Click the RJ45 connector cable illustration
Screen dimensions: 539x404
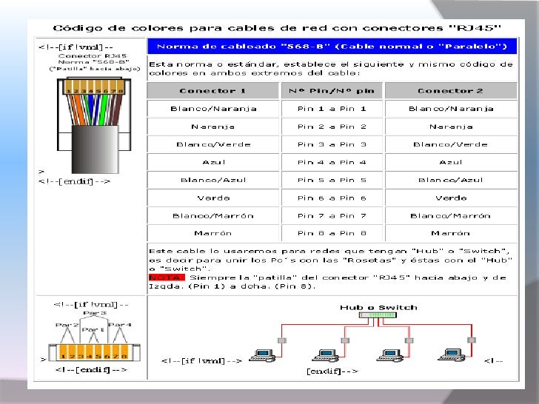pyautogui.click(x=94, y=126)
